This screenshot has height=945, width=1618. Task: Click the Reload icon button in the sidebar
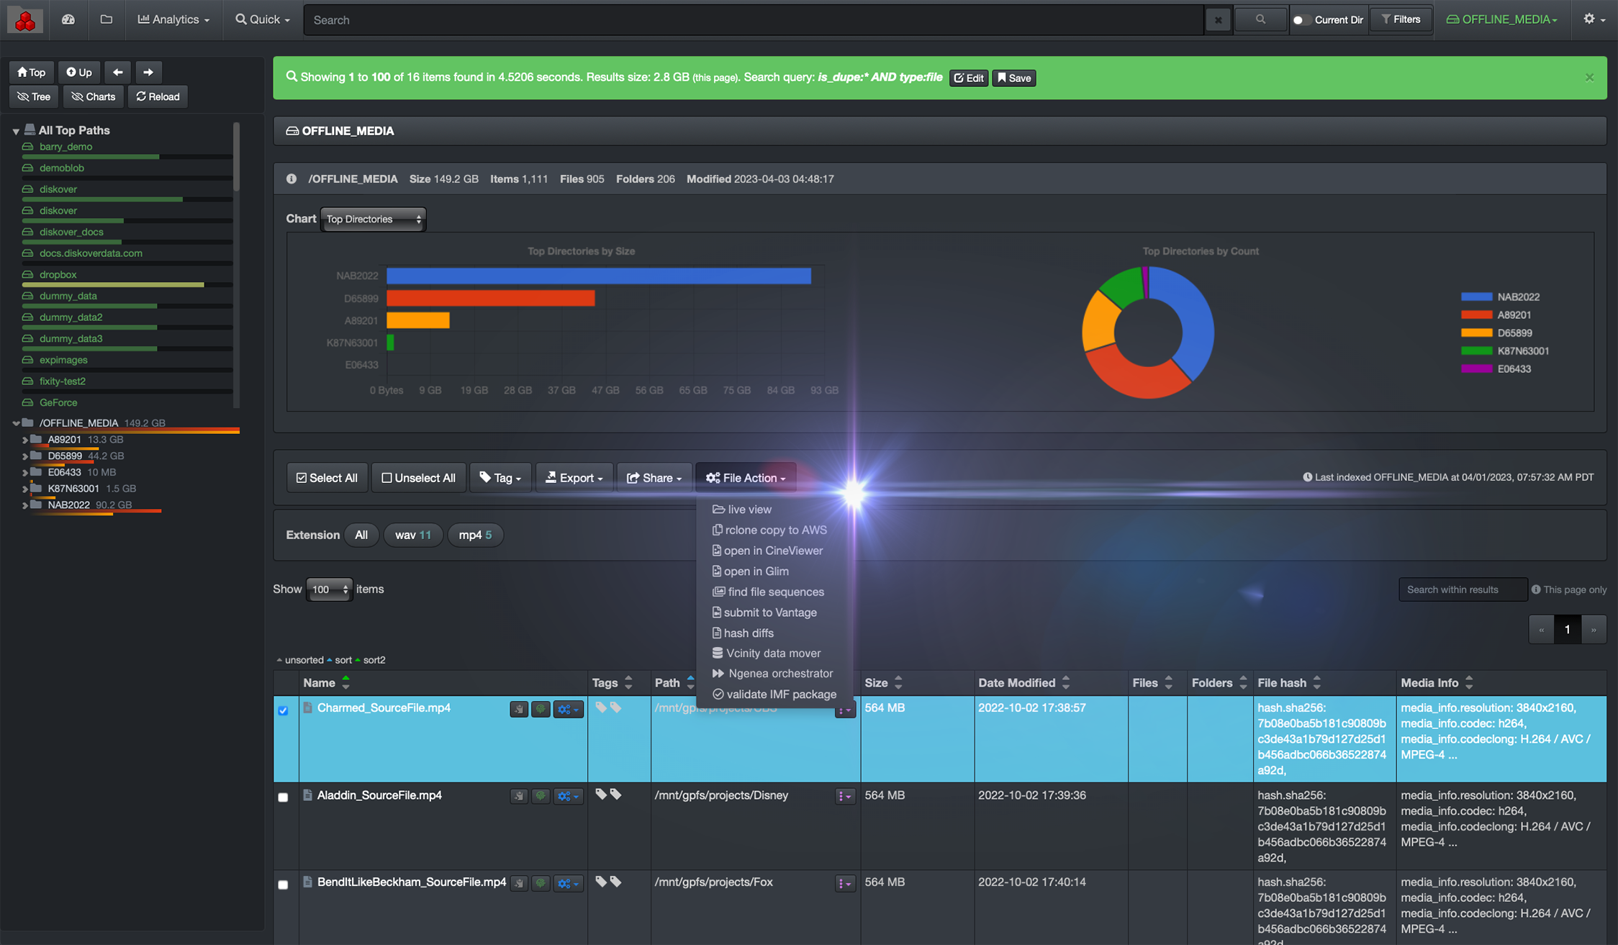(157, 96)
